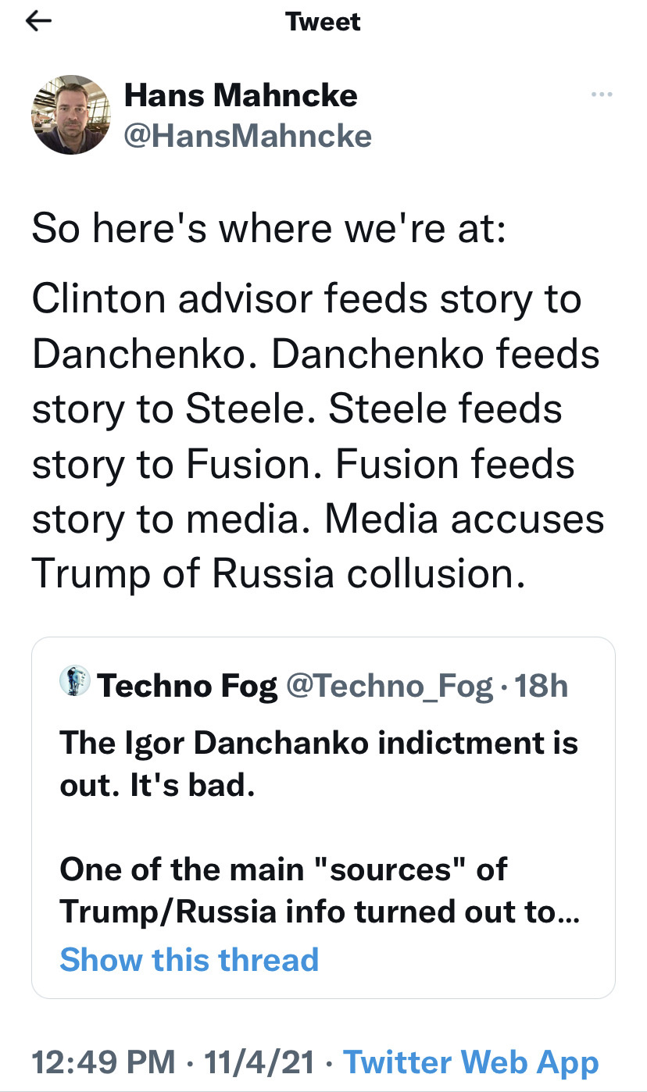Screen dimensions: 647x1092
Task: Tap the 11/4/21 tweet date
Action: pos(259,1062)
